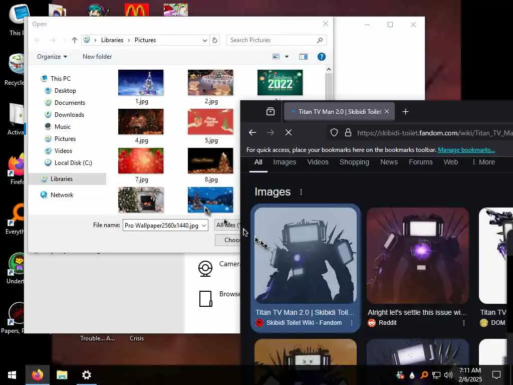513x385 pixels.
Task: Switch to the Images search tab
Action: 285,162
